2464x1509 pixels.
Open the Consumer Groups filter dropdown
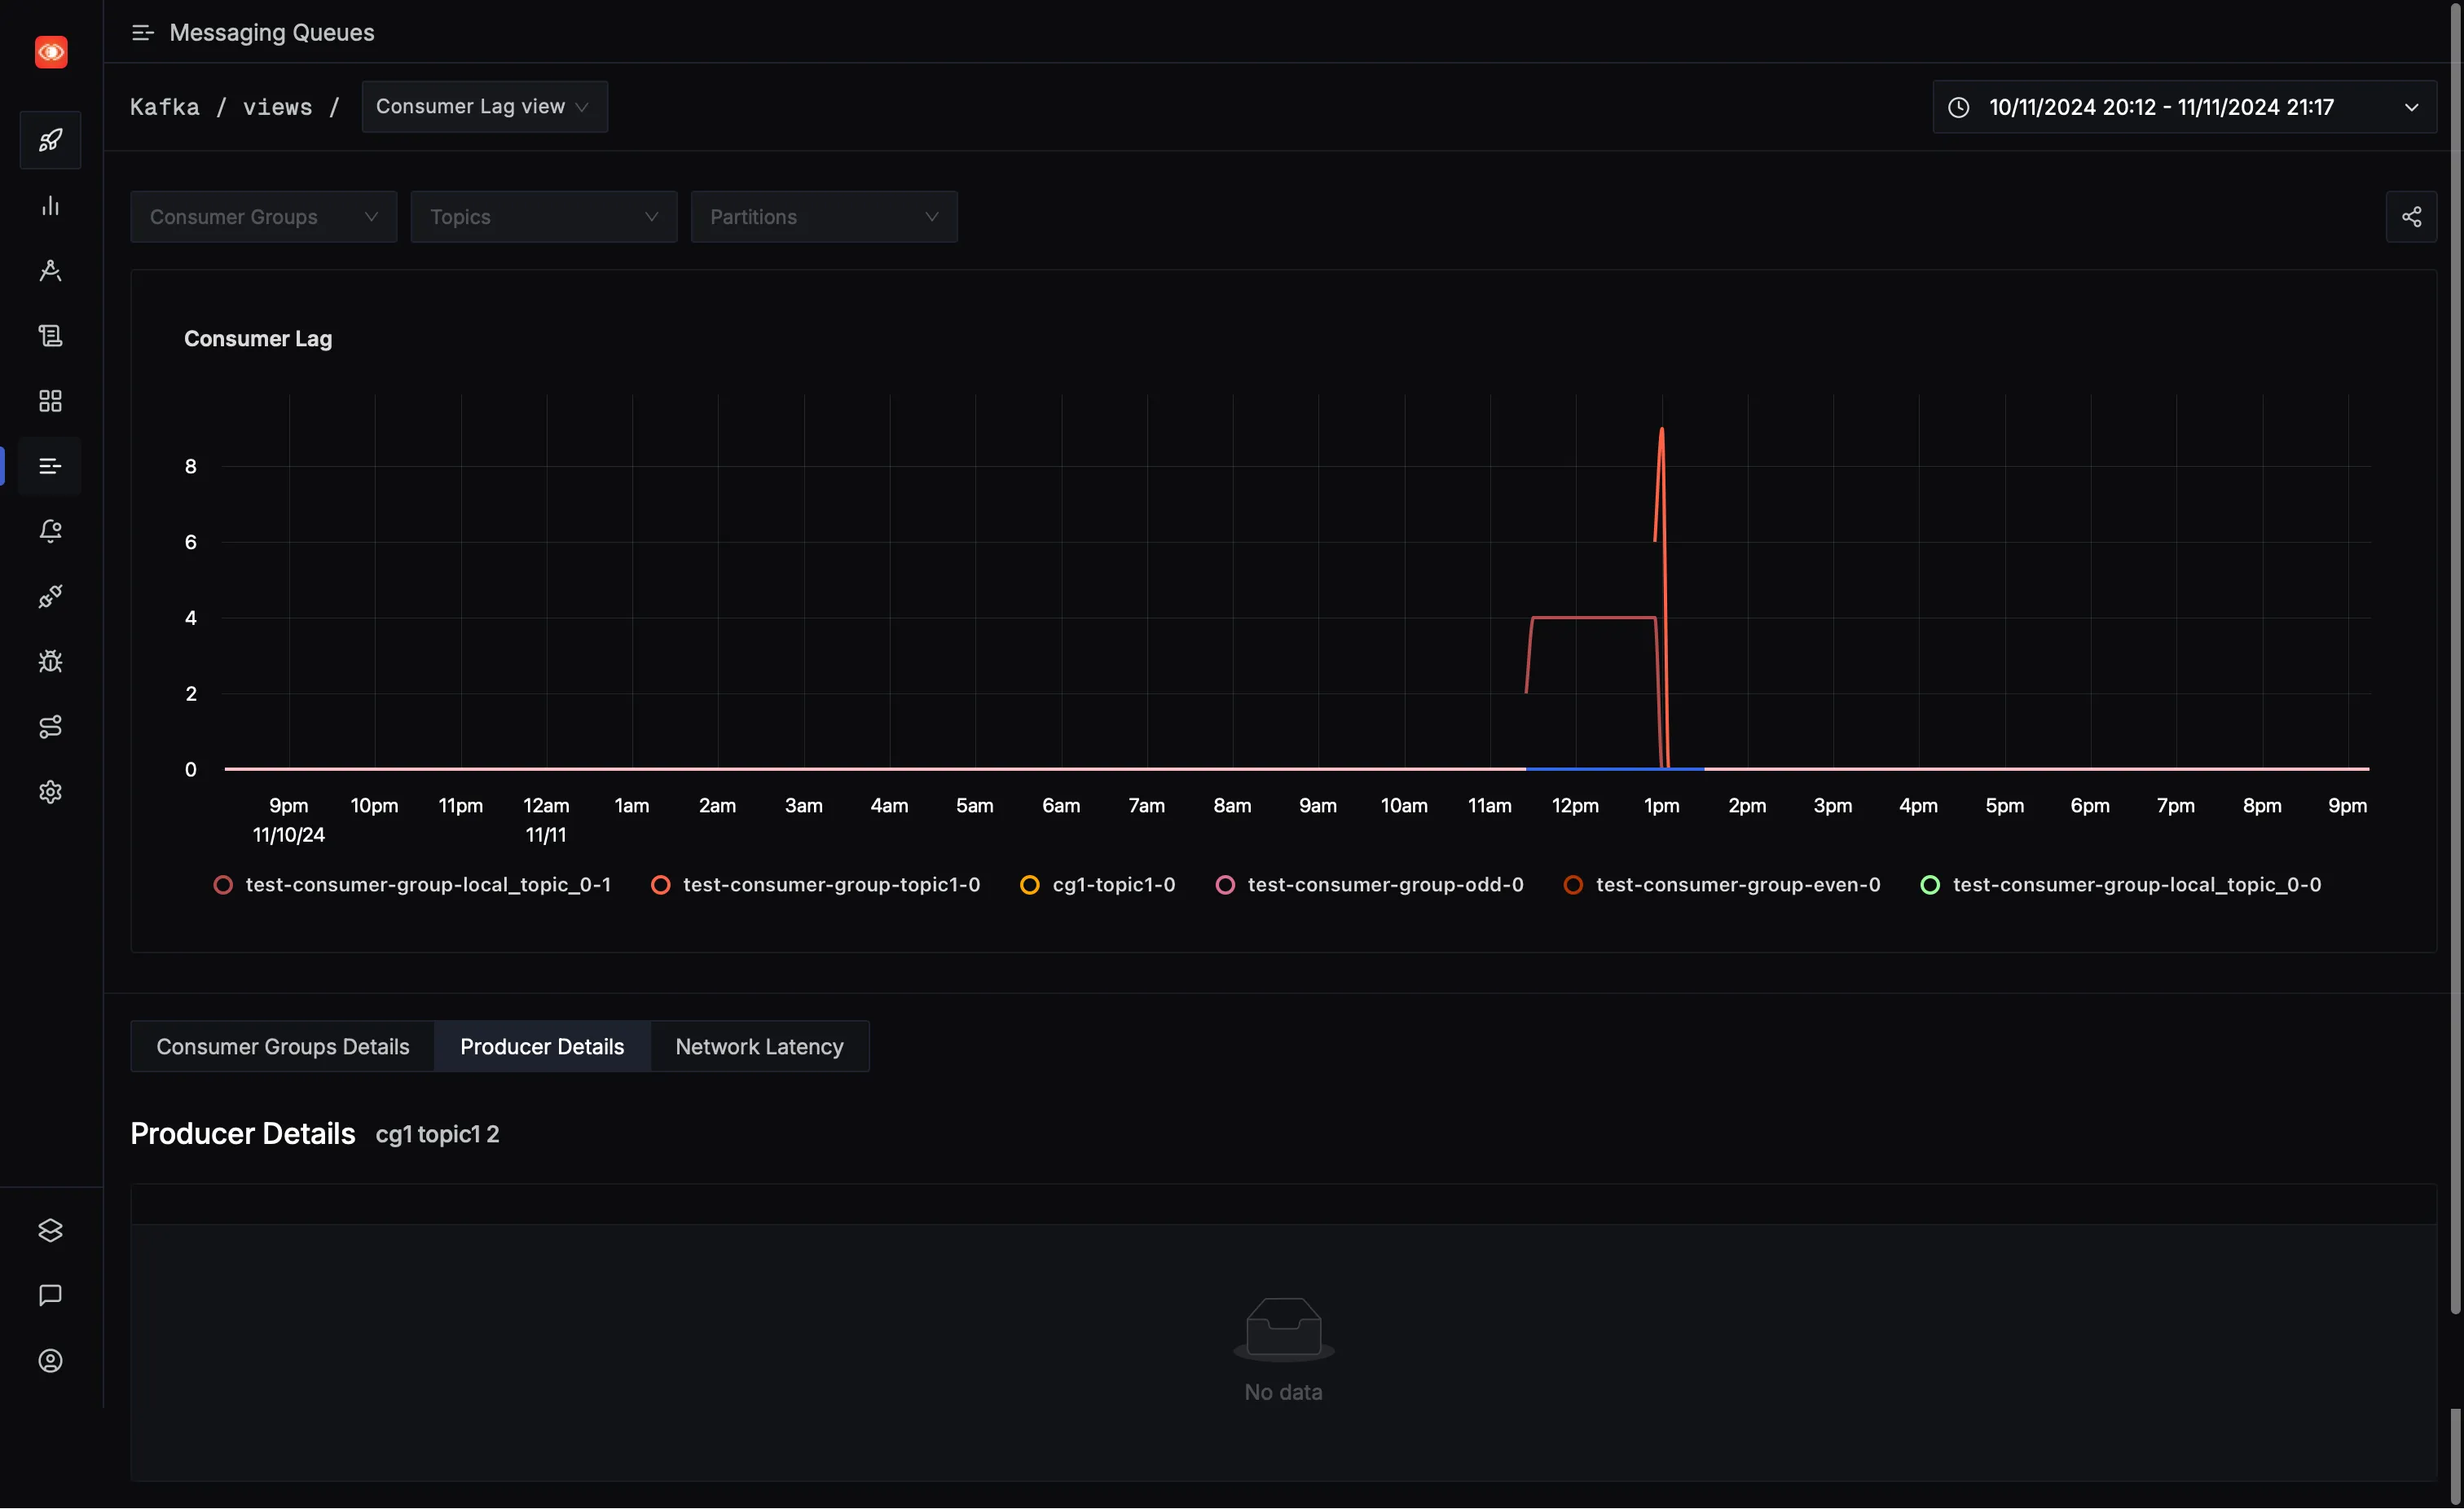[263, 217]
